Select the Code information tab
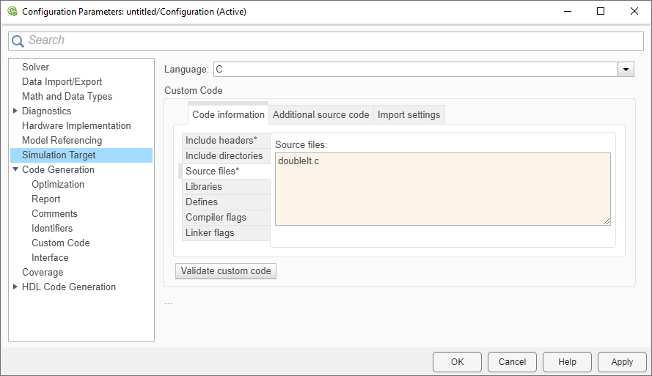The height and width of the screenshot is (376, 652). click(228, 115)
